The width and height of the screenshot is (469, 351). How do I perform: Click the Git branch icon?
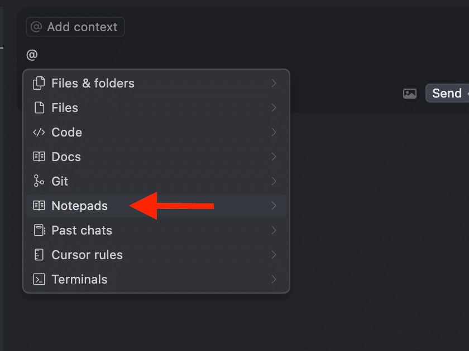39,182
